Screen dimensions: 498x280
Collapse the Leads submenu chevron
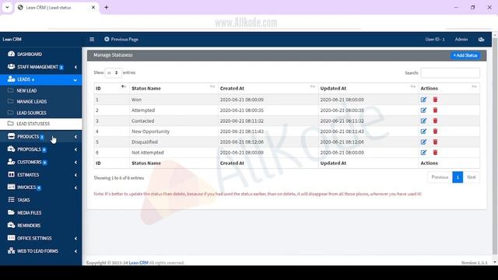[75, 79]
